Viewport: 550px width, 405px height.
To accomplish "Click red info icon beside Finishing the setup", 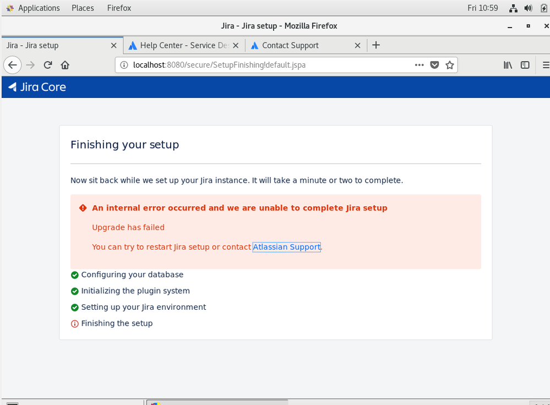I will (x=74, y=324).
